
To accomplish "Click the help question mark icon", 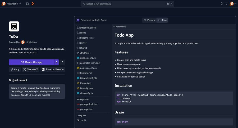I will point(227,4).
